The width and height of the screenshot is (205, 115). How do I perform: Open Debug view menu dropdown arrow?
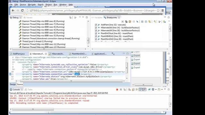[x=80, y=17]
